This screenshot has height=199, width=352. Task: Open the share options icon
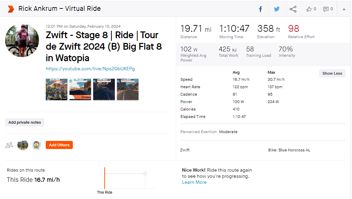[293, 9]
